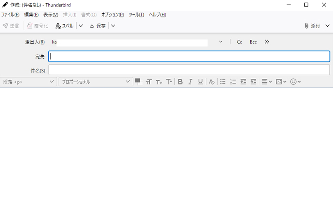Apply numbered list formatting
Image resolution: width=333 pixels, height=222 pixels.
tap(233, 82)
